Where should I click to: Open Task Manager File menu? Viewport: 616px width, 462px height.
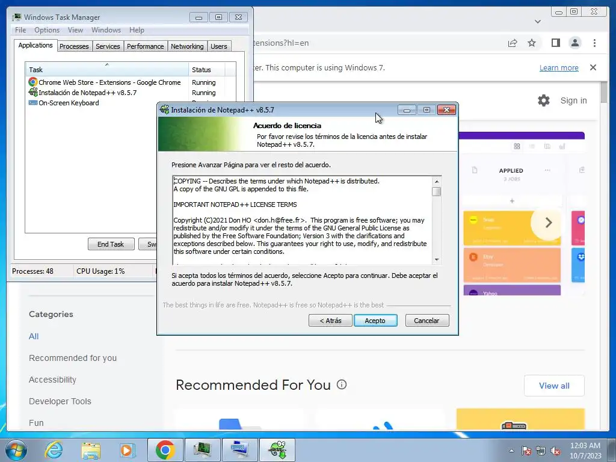[20, 30]
